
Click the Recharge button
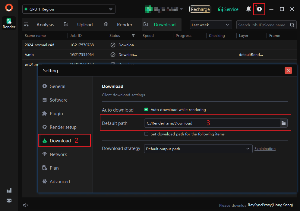pyautogui.click(x=200, y=9)
